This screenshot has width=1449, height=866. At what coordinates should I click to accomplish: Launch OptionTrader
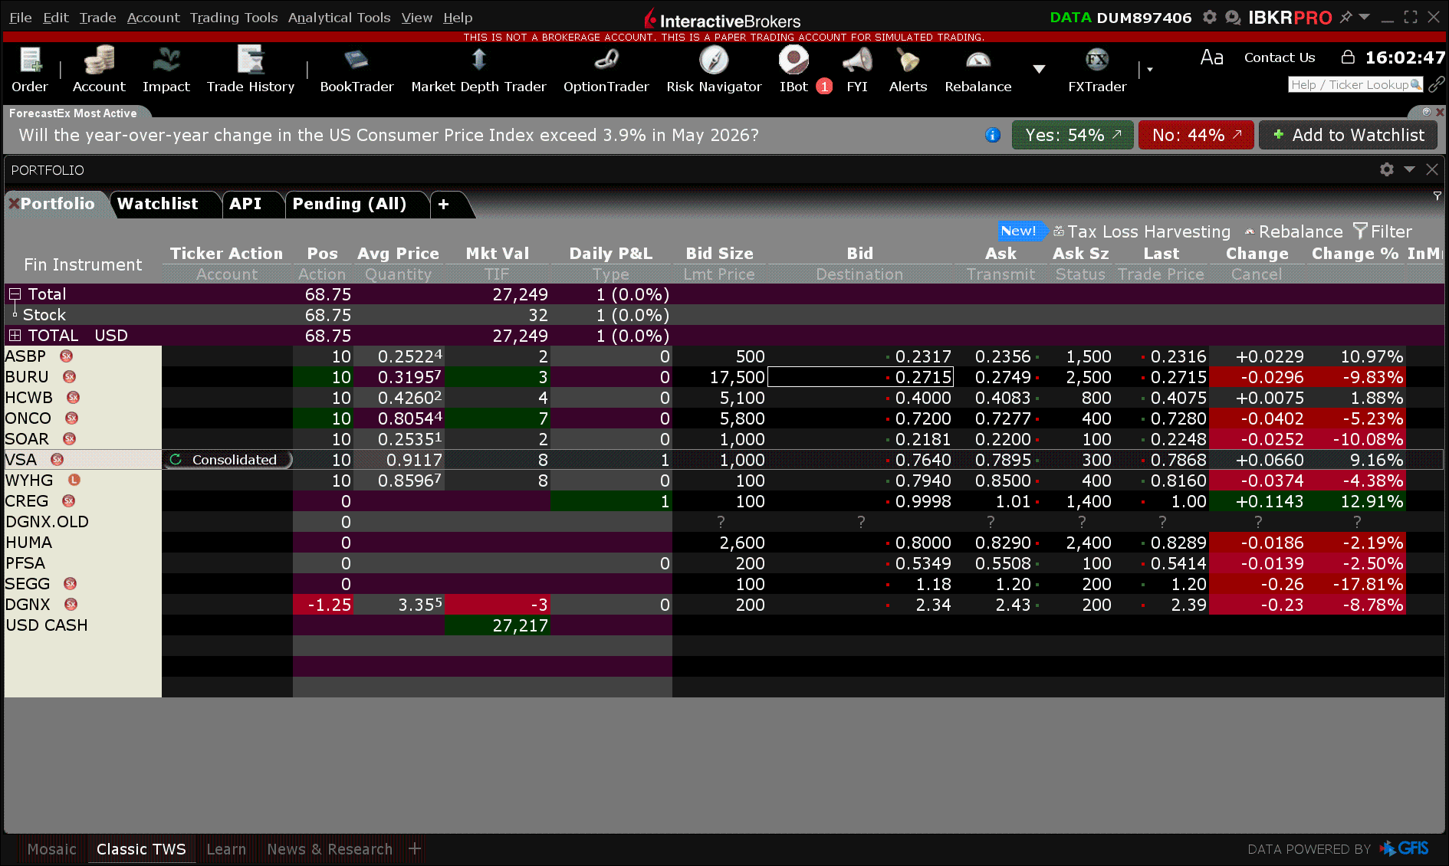(606, 69)
